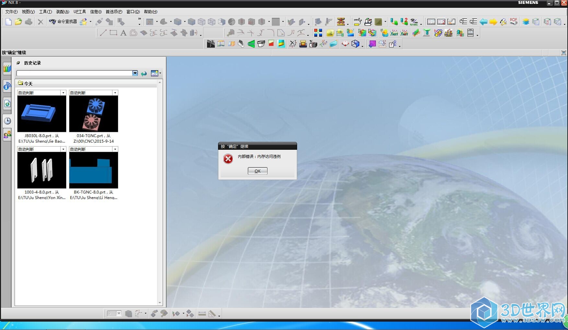
Task: Click the Open file folder icon
Action: coord(18,22)
